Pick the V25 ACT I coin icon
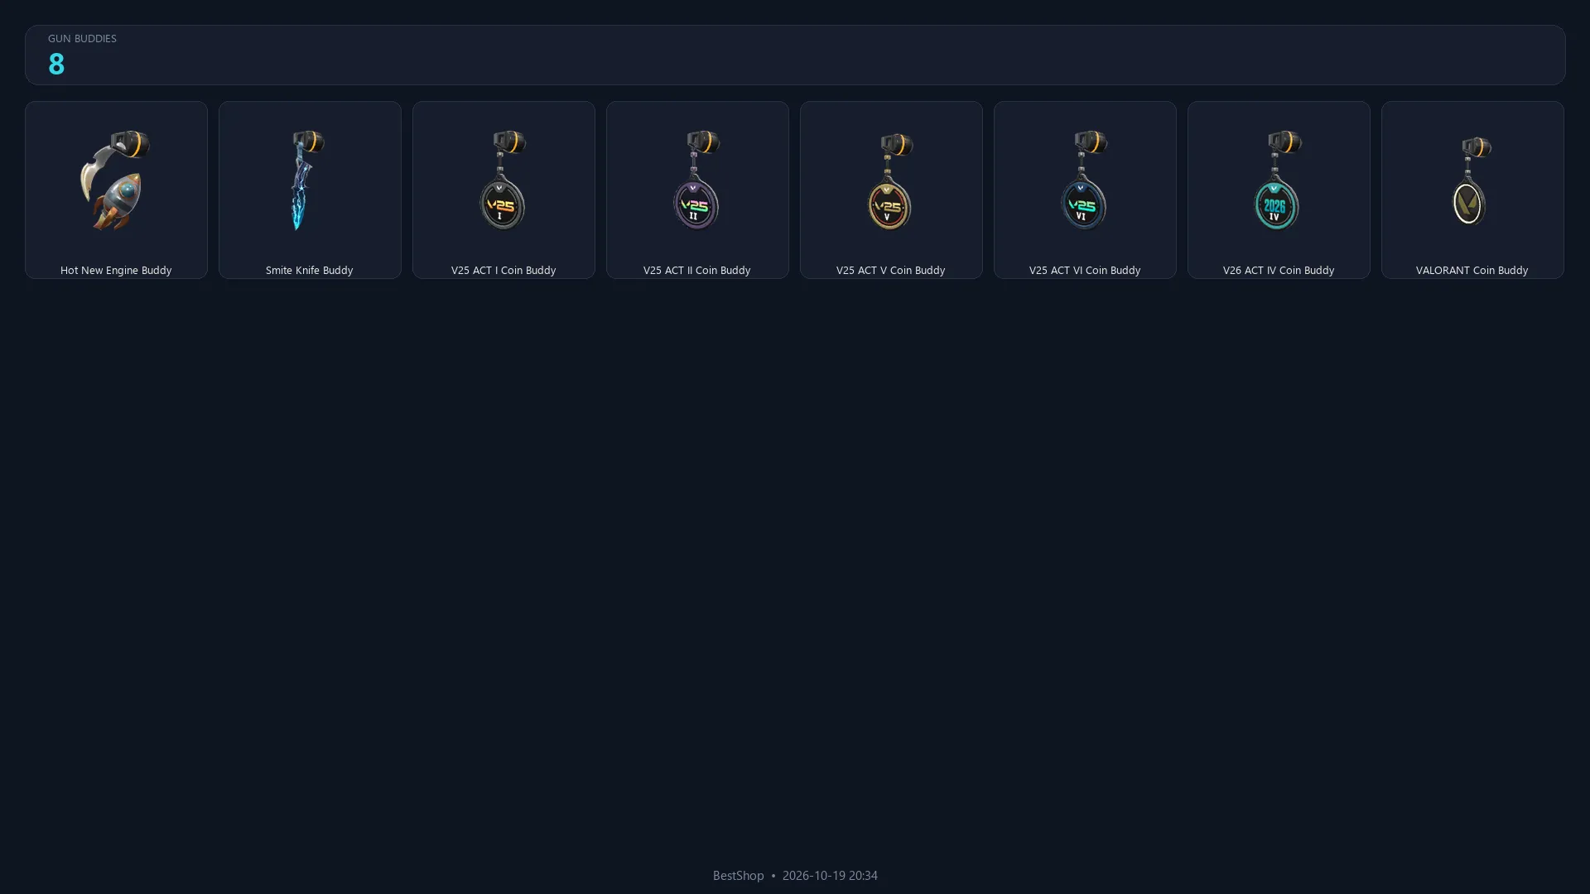 [503, 180]
